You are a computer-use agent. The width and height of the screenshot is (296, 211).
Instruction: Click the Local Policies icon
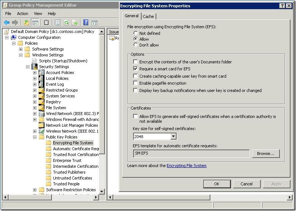click(x=42, y=78)
